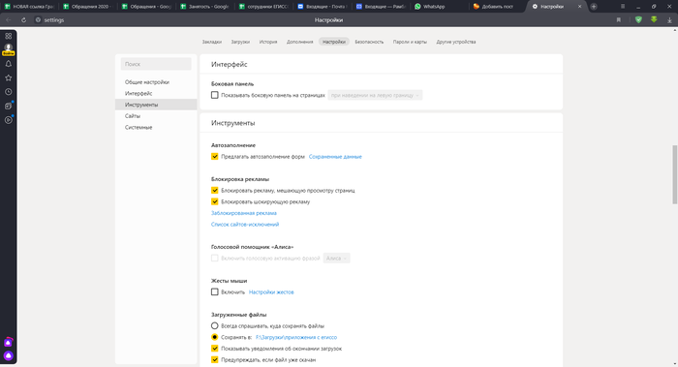
Task: Click the Alice assistant icon at bottom
Action: pyautogui.click(x=8, y=355)
